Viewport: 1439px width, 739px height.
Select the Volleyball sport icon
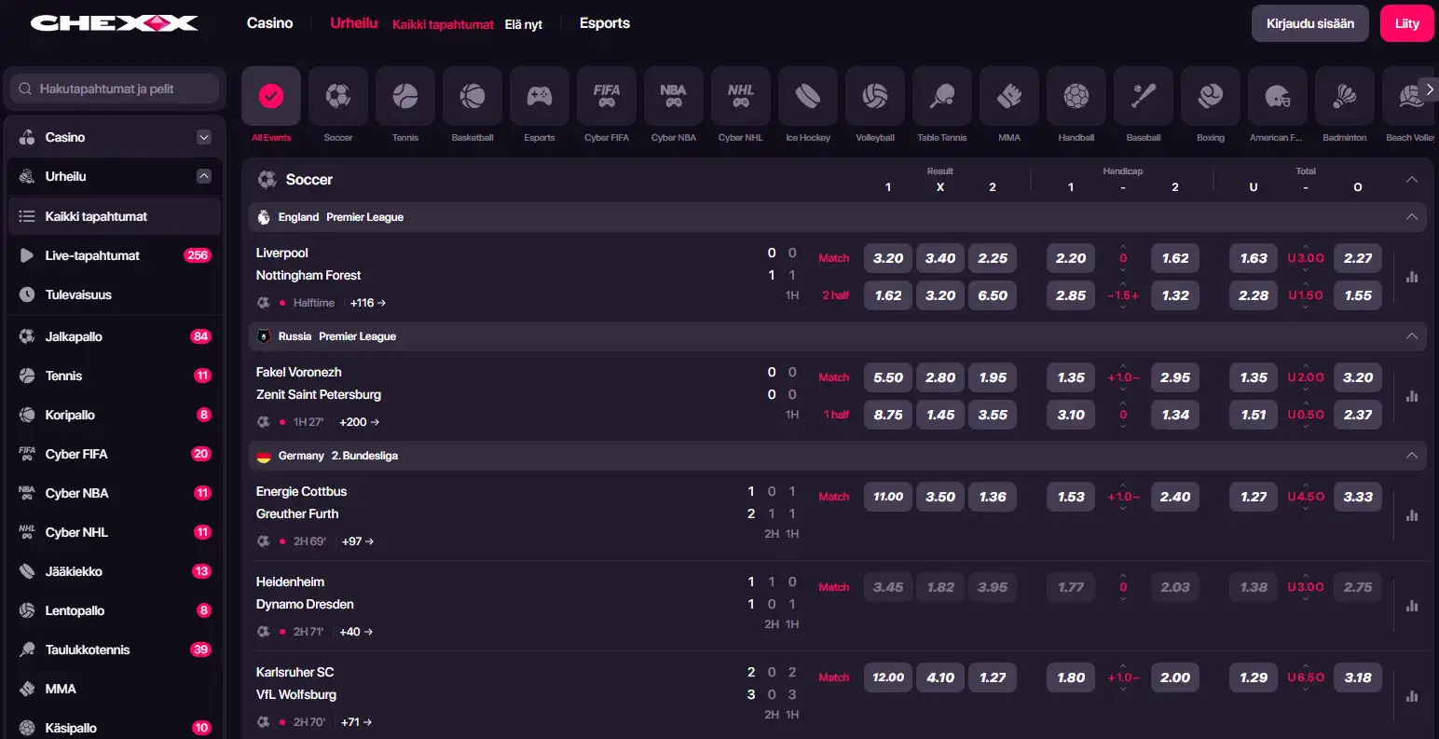point(875,96)
